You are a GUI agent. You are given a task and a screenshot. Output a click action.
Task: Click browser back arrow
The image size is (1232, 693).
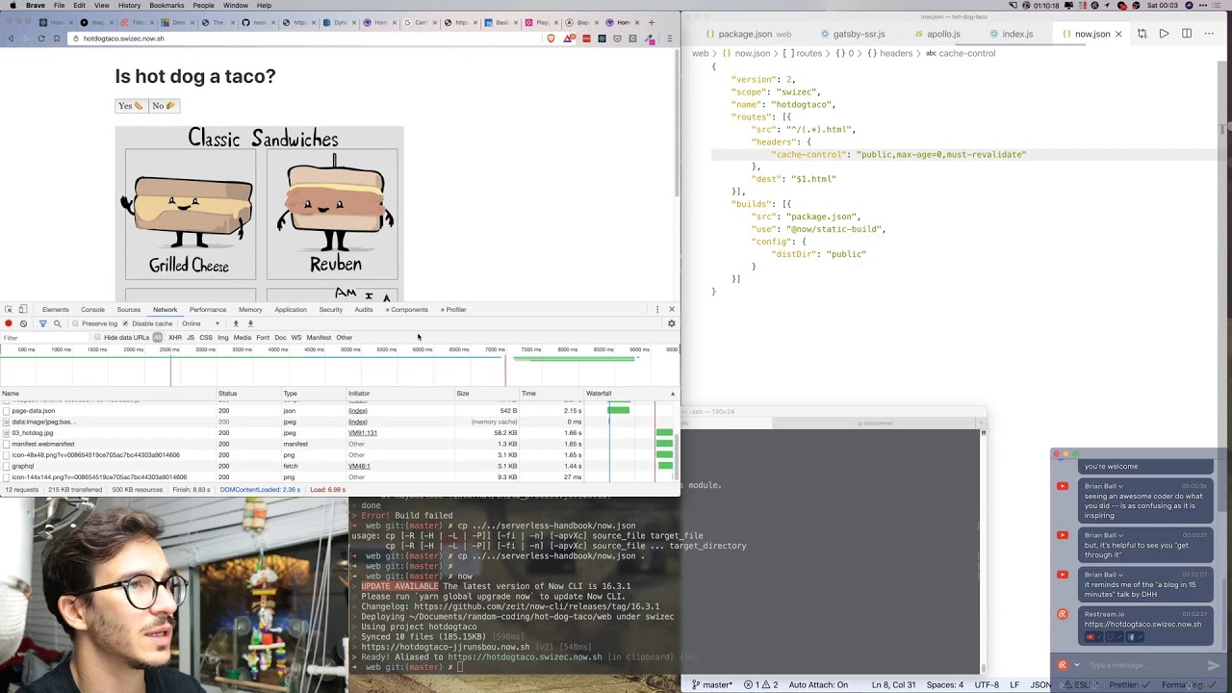coord(11,38)
